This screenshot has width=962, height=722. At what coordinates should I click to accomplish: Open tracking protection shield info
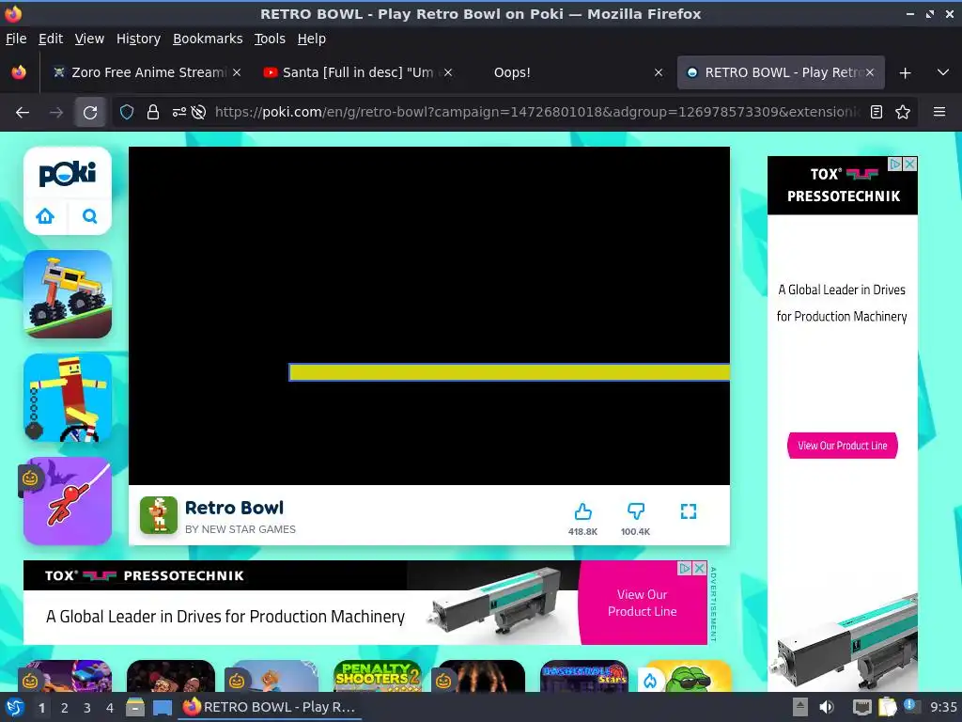(x=127, y=112)
